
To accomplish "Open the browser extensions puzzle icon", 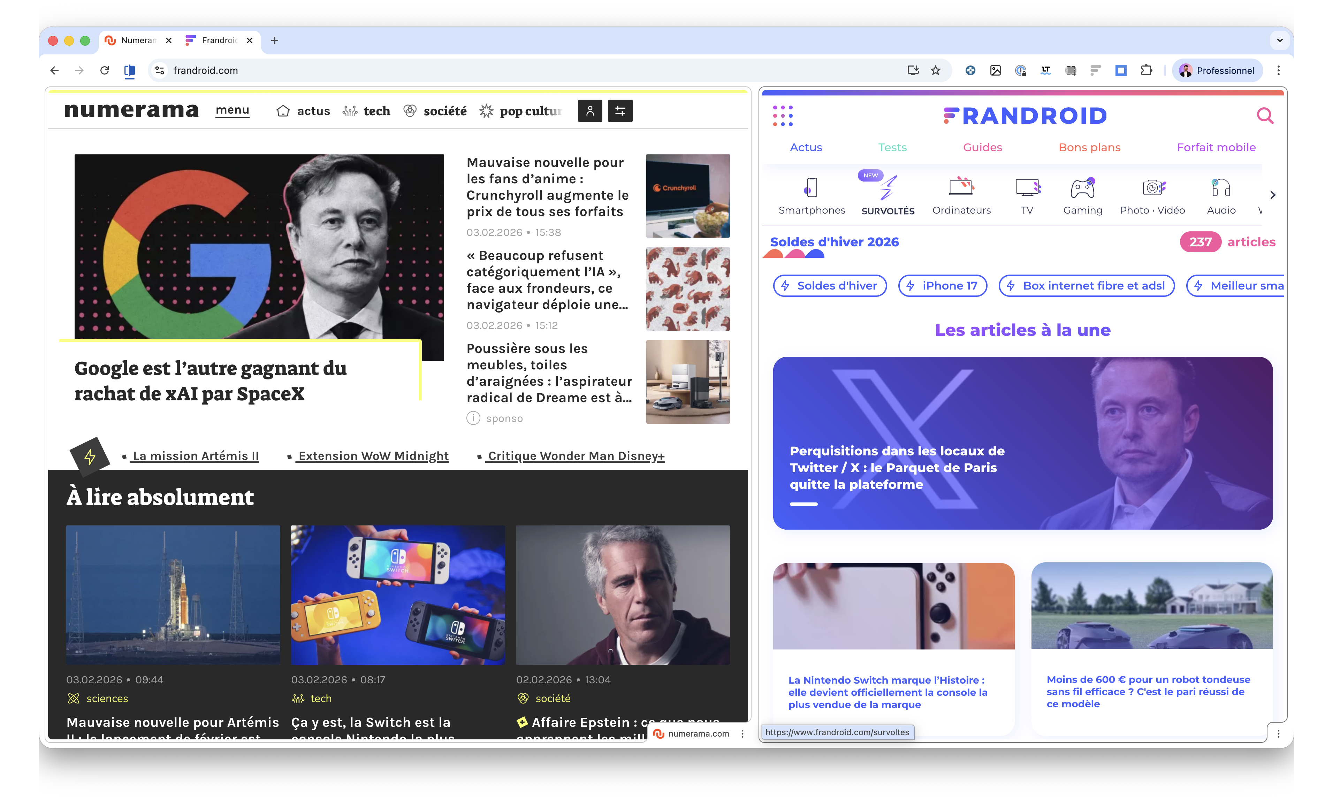I will pos(1146,71).
